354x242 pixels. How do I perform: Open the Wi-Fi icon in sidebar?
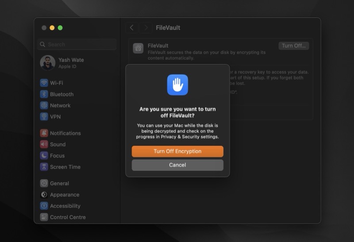pos(44,83)
